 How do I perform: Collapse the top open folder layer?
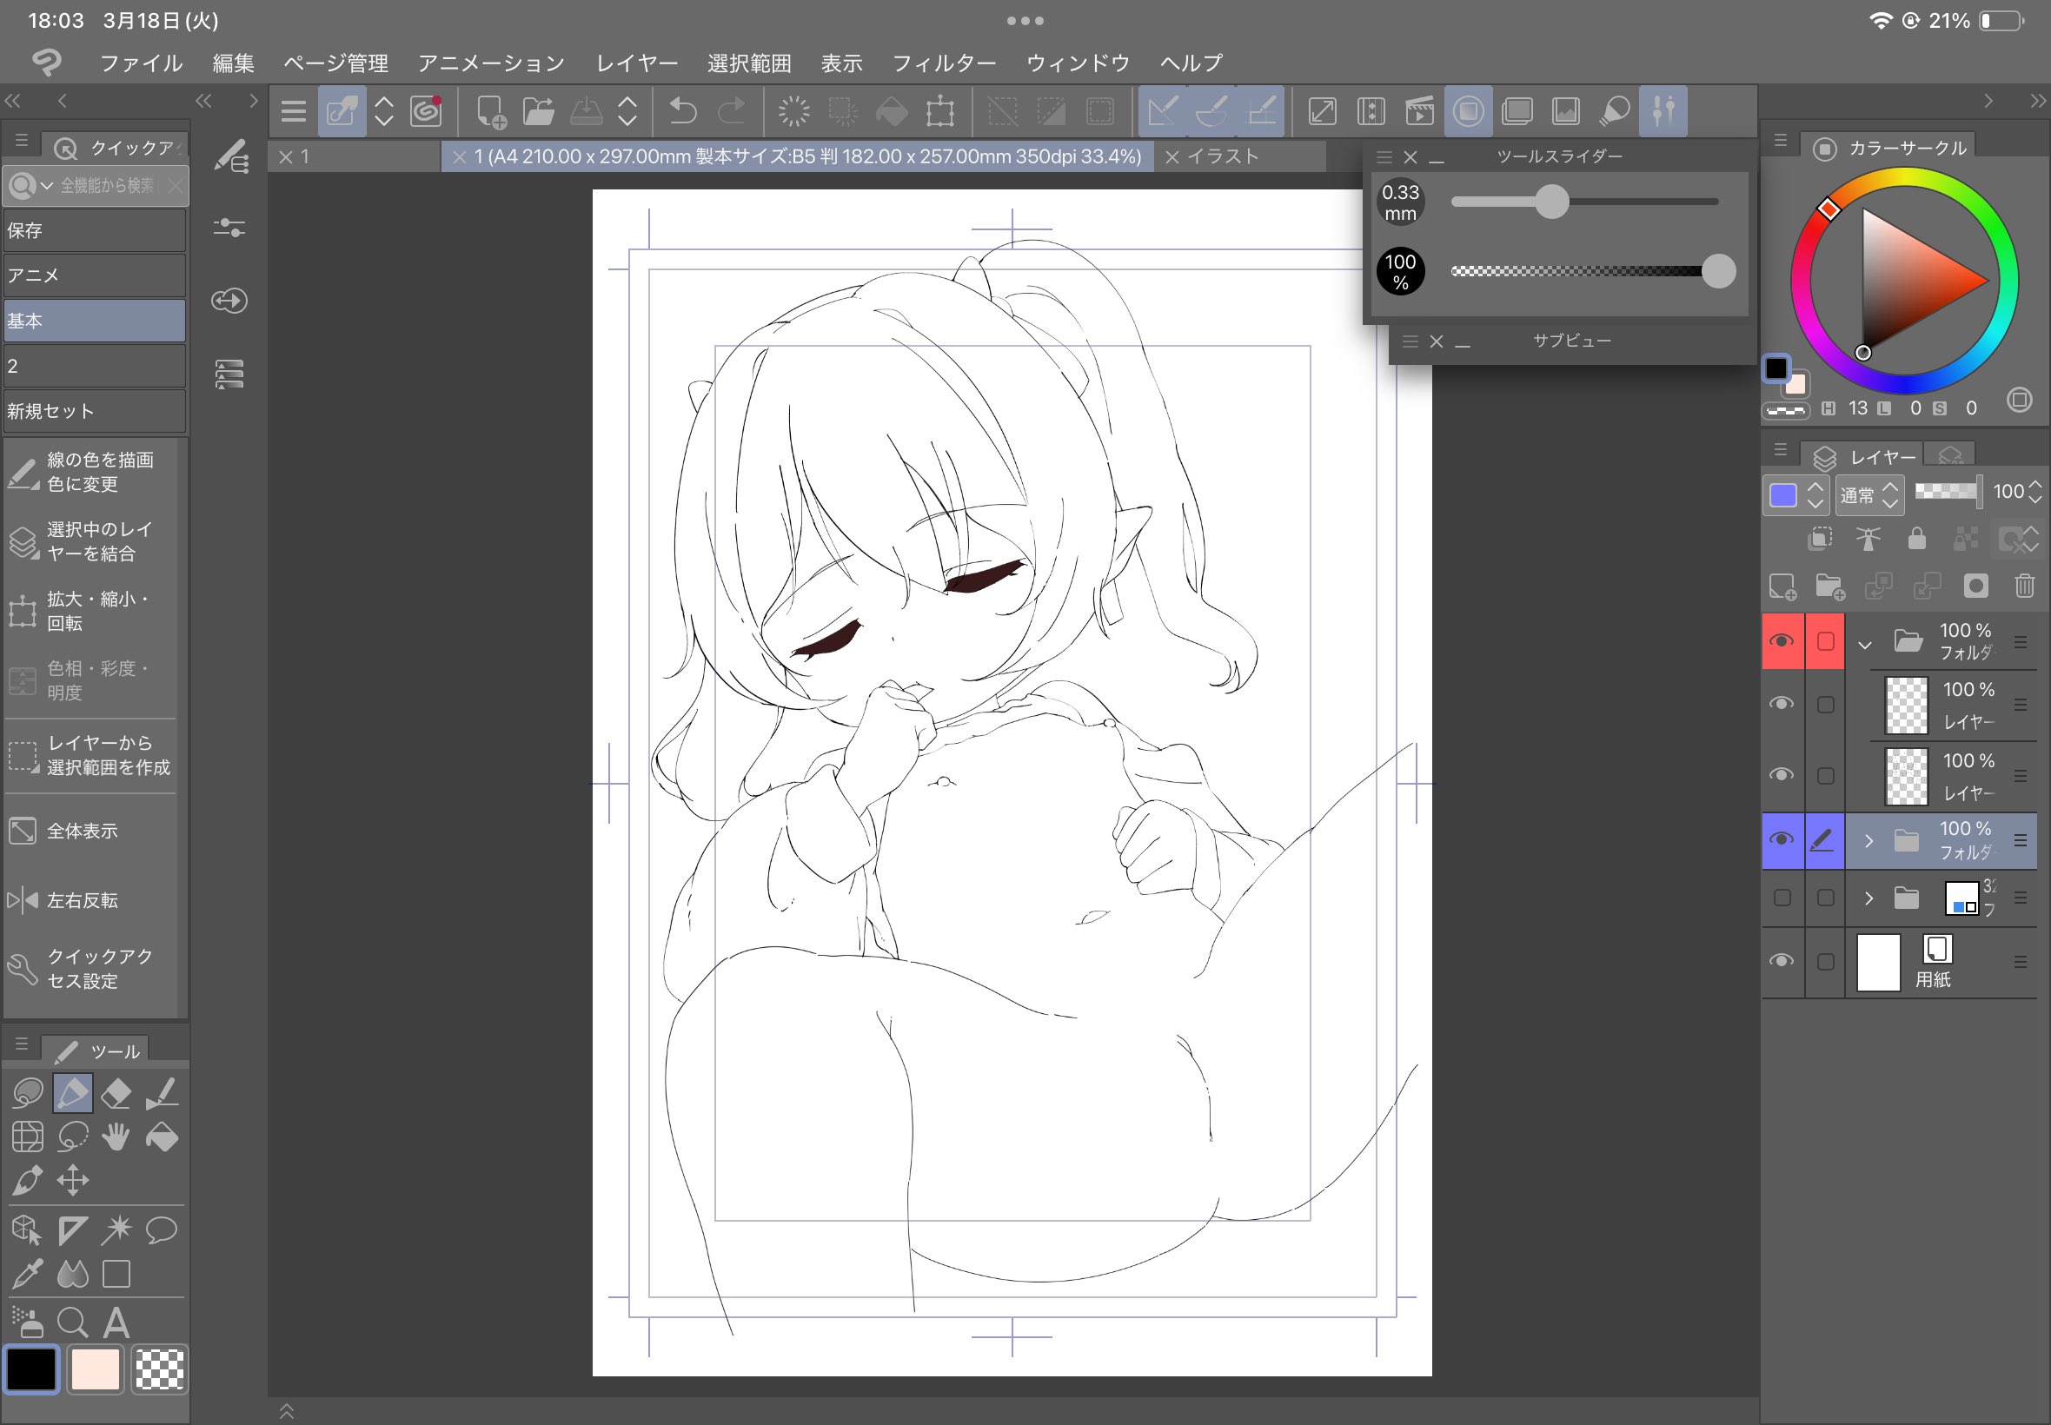click(x=1864, y=644)
